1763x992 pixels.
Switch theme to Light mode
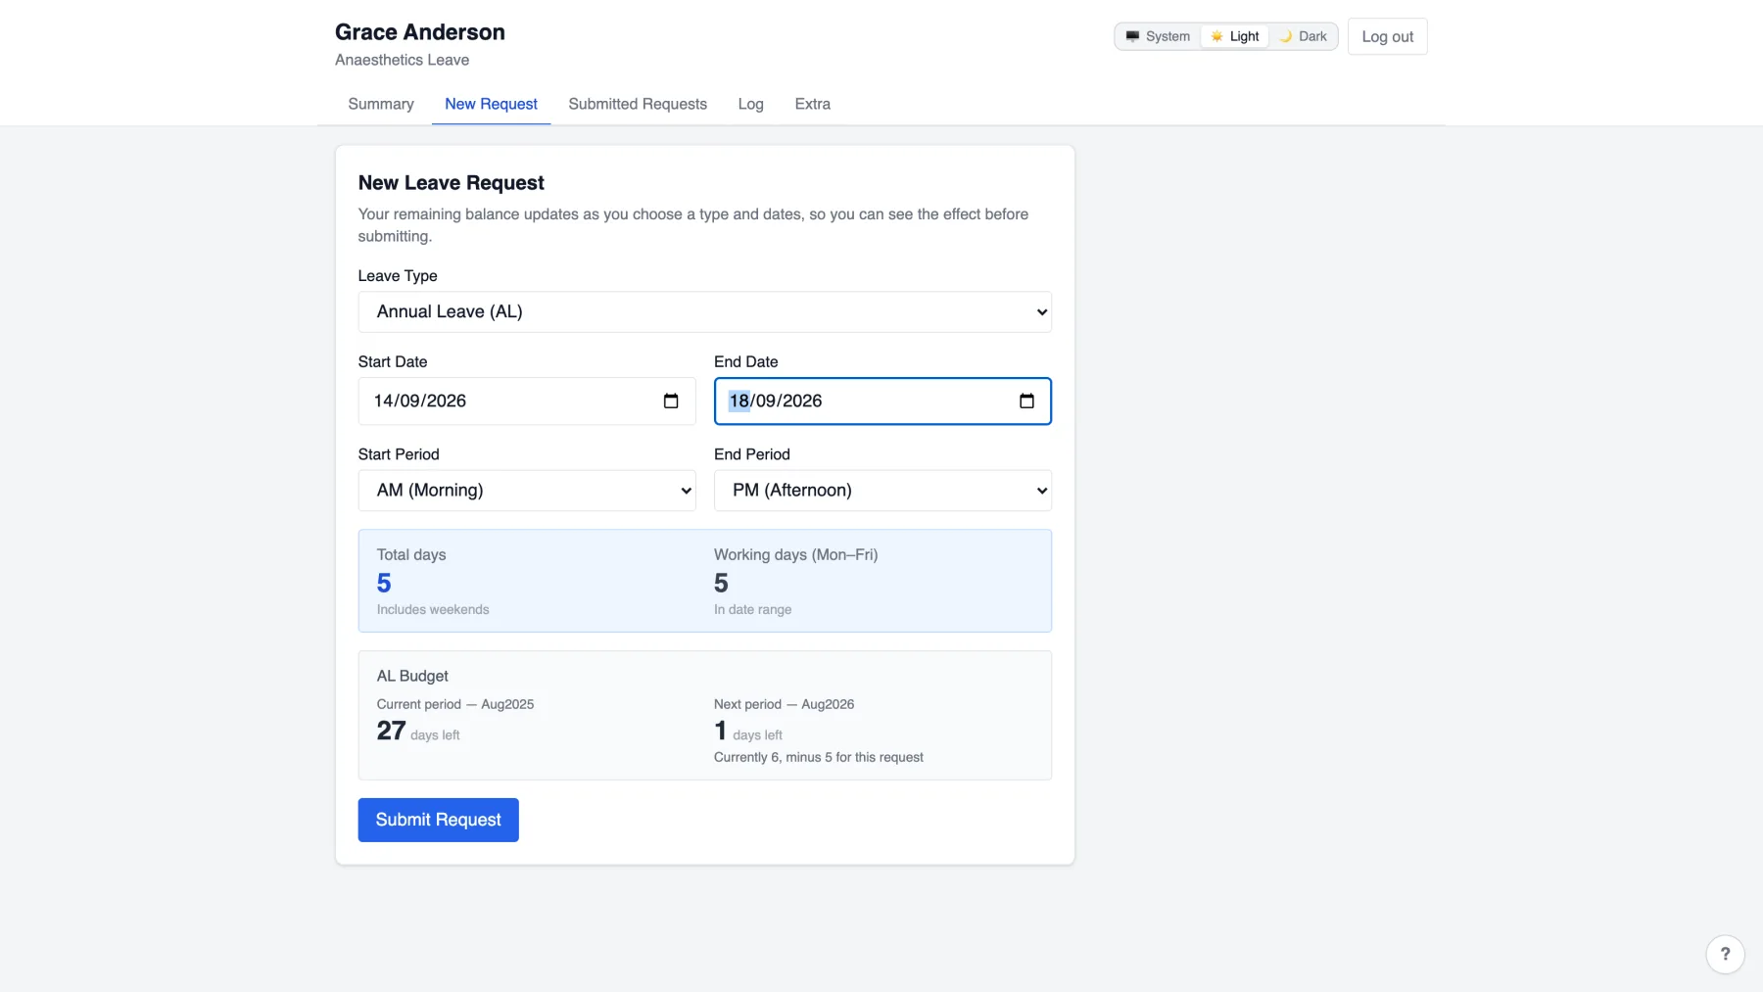tap(1235, 36)
